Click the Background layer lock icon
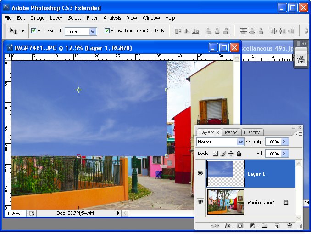This screenshot has width=311, height=234. pyautogui.click(x=286, y=202)
